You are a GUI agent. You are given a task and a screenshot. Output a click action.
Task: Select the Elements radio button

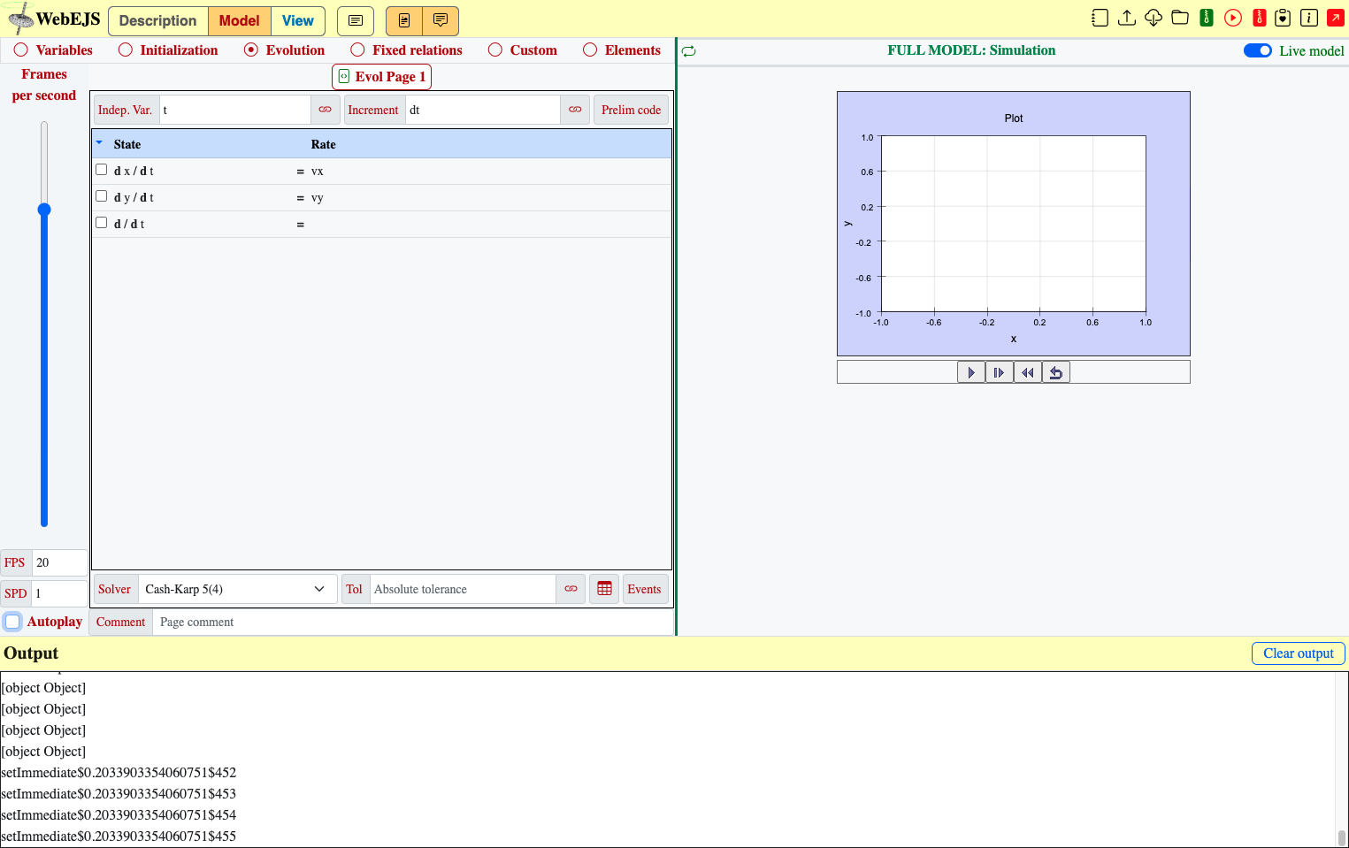590,50
